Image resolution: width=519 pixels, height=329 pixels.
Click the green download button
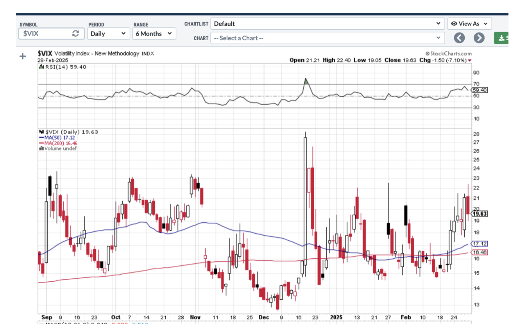point(501,38)
